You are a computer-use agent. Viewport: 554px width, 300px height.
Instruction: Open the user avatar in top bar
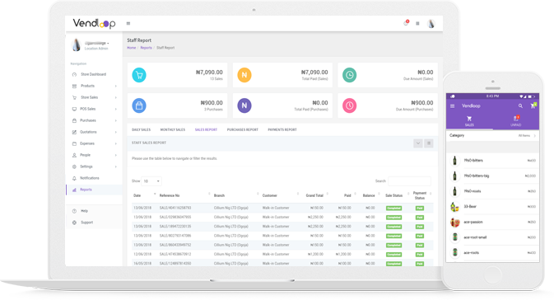point(431,24)
